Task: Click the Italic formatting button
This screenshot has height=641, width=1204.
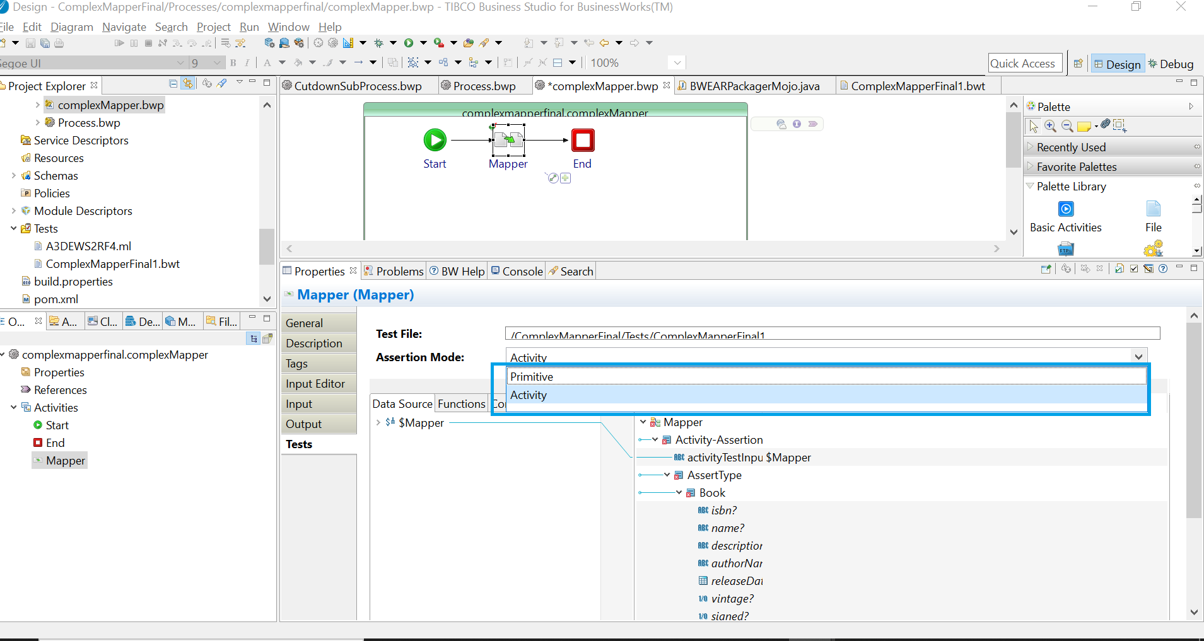Action: (247, 63)
